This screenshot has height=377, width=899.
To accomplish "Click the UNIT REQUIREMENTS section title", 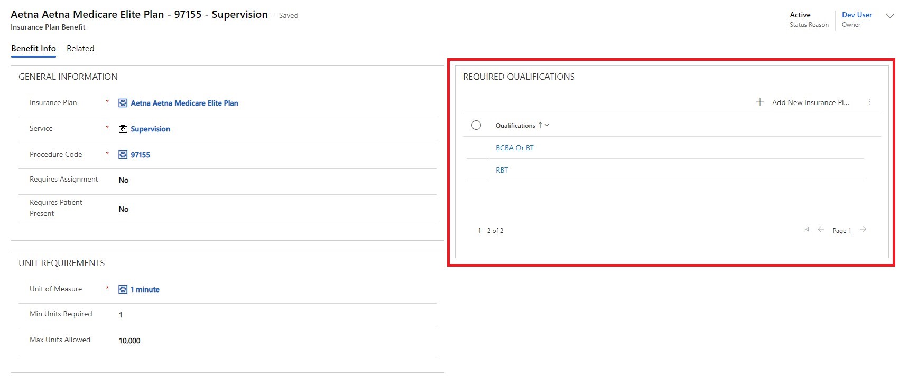I will click(62, 263).
